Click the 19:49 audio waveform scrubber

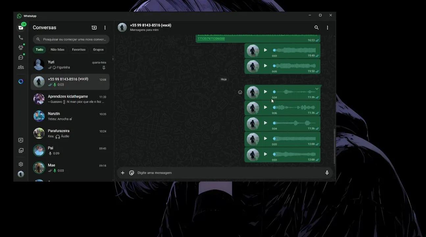coord(294,50)
